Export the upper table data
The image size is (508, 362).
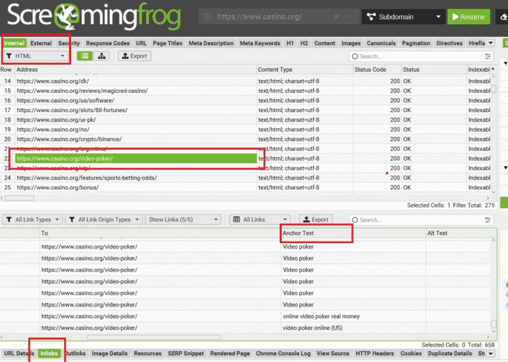point(134,56)
